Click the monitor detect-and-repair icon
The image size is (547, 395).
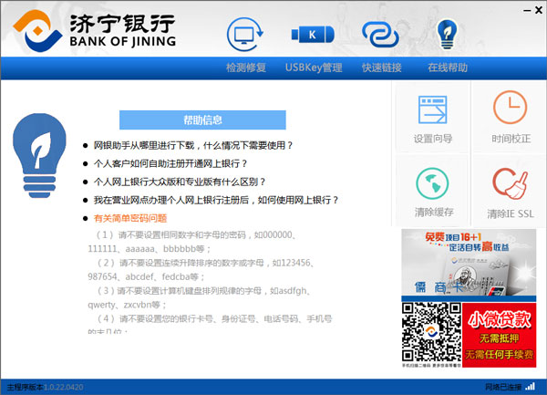point(245,35)
